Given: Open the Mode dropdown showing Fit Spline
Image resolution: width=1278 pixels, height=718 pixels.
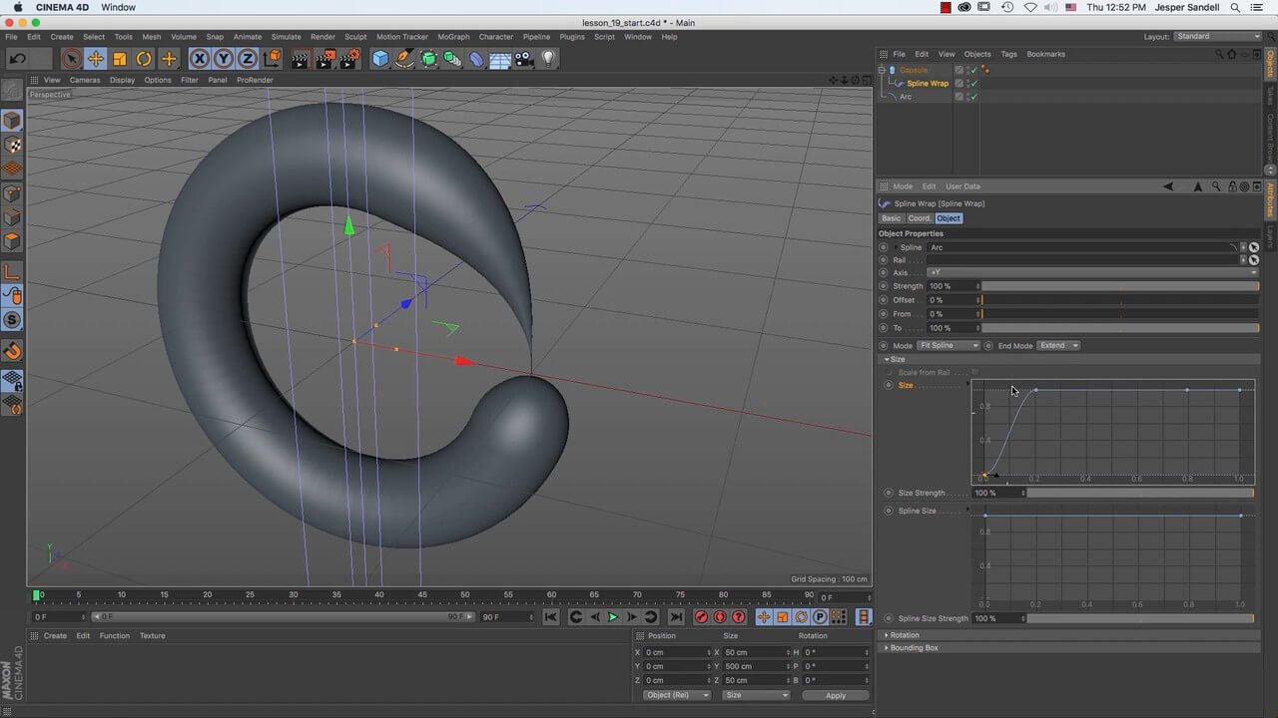Looking at the screenshot, I should tap(948, 346).
